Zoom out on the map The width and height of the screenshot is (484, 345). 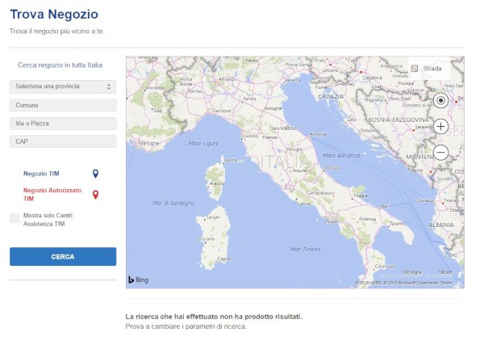click(x=440, y=152)
